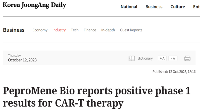Select the Tech subsection

point(75,30)
